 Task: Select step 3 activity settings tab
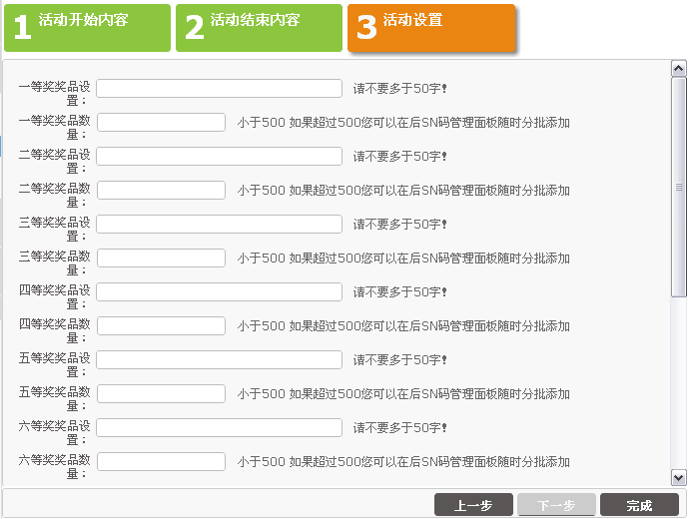[x=430, y=27]
